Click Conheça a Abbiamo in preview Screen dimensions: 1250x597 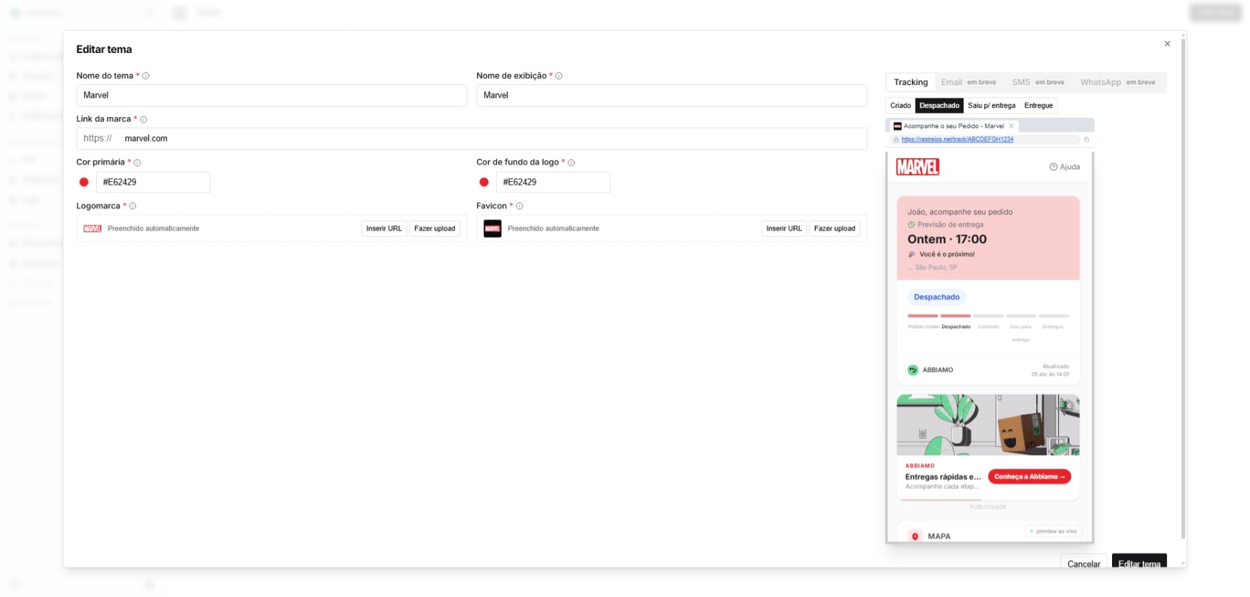click(1029, 477)
